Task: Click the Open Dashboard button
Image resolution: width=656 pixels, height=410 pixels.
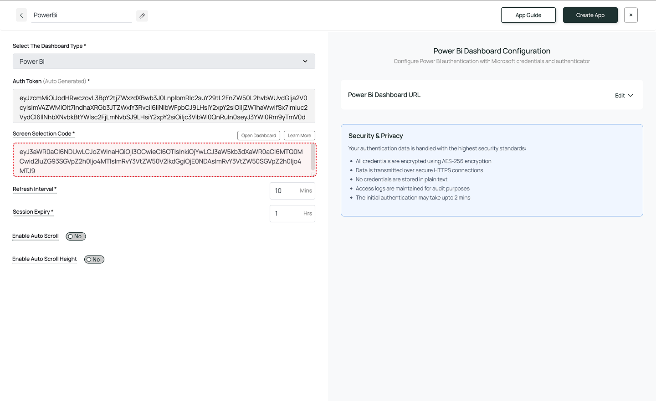Action: [258, 136]
